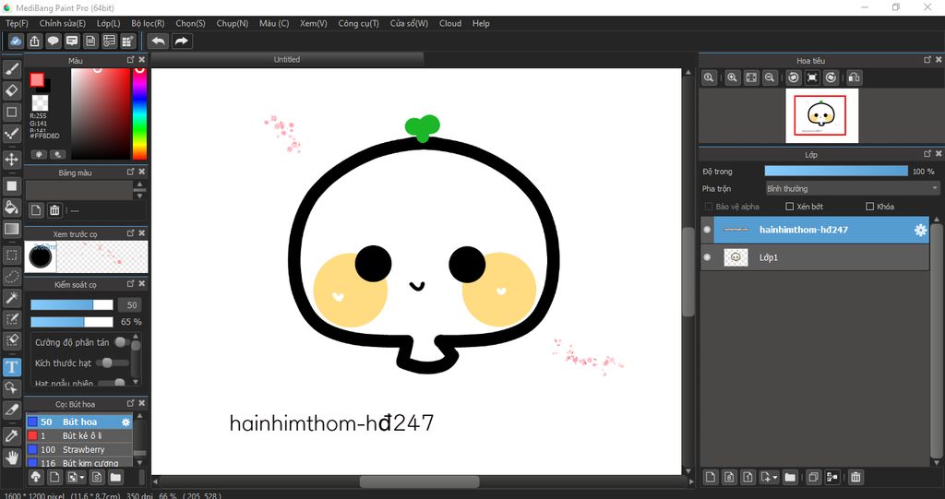Add a layer folder in layer panel
945x499 pixels.
point(790,477)
